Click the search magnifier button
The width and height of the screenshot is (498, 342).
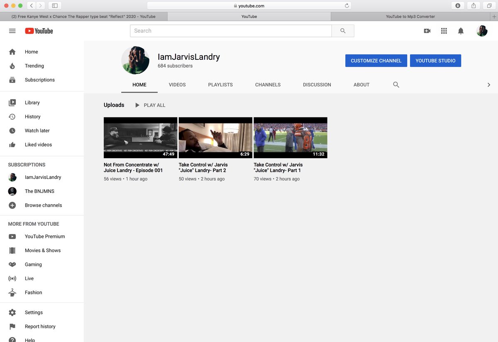[x=343, y=31]
